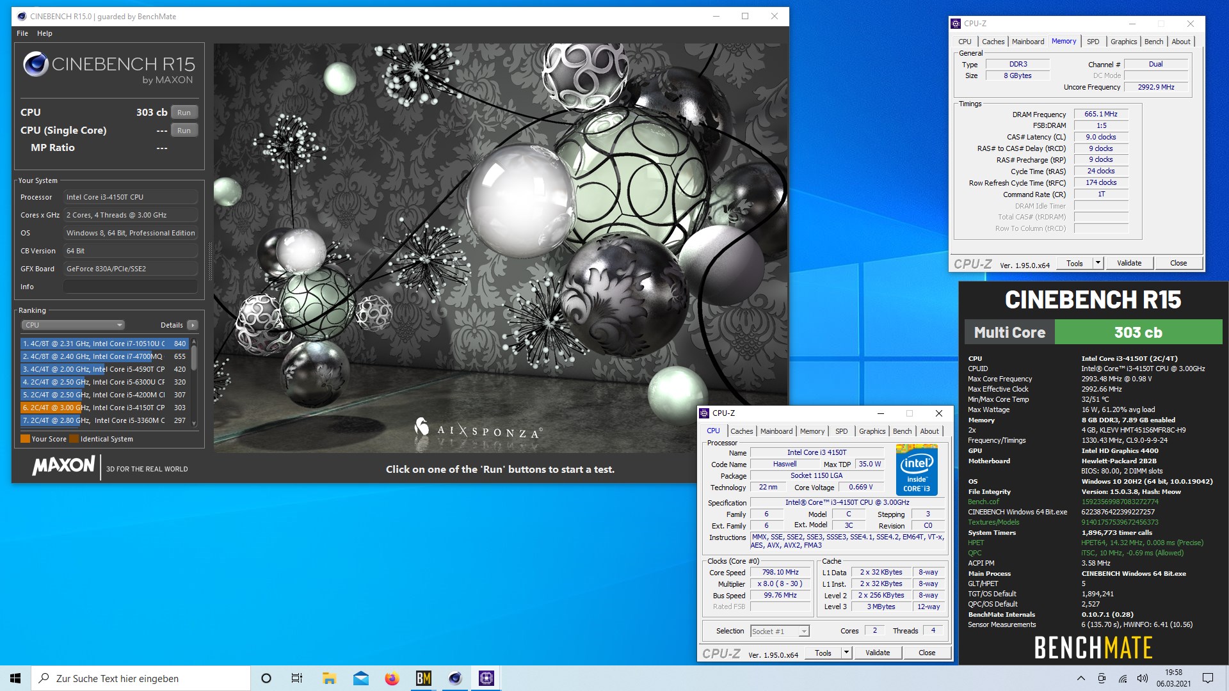Click the brown Identical System legend swatch
This screenshot has height=691, width=1229.
(x=74, y=439)
